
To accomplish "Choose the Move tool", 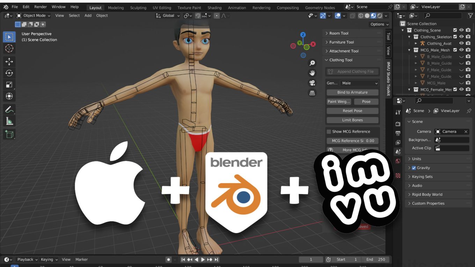I will [9, 62].
